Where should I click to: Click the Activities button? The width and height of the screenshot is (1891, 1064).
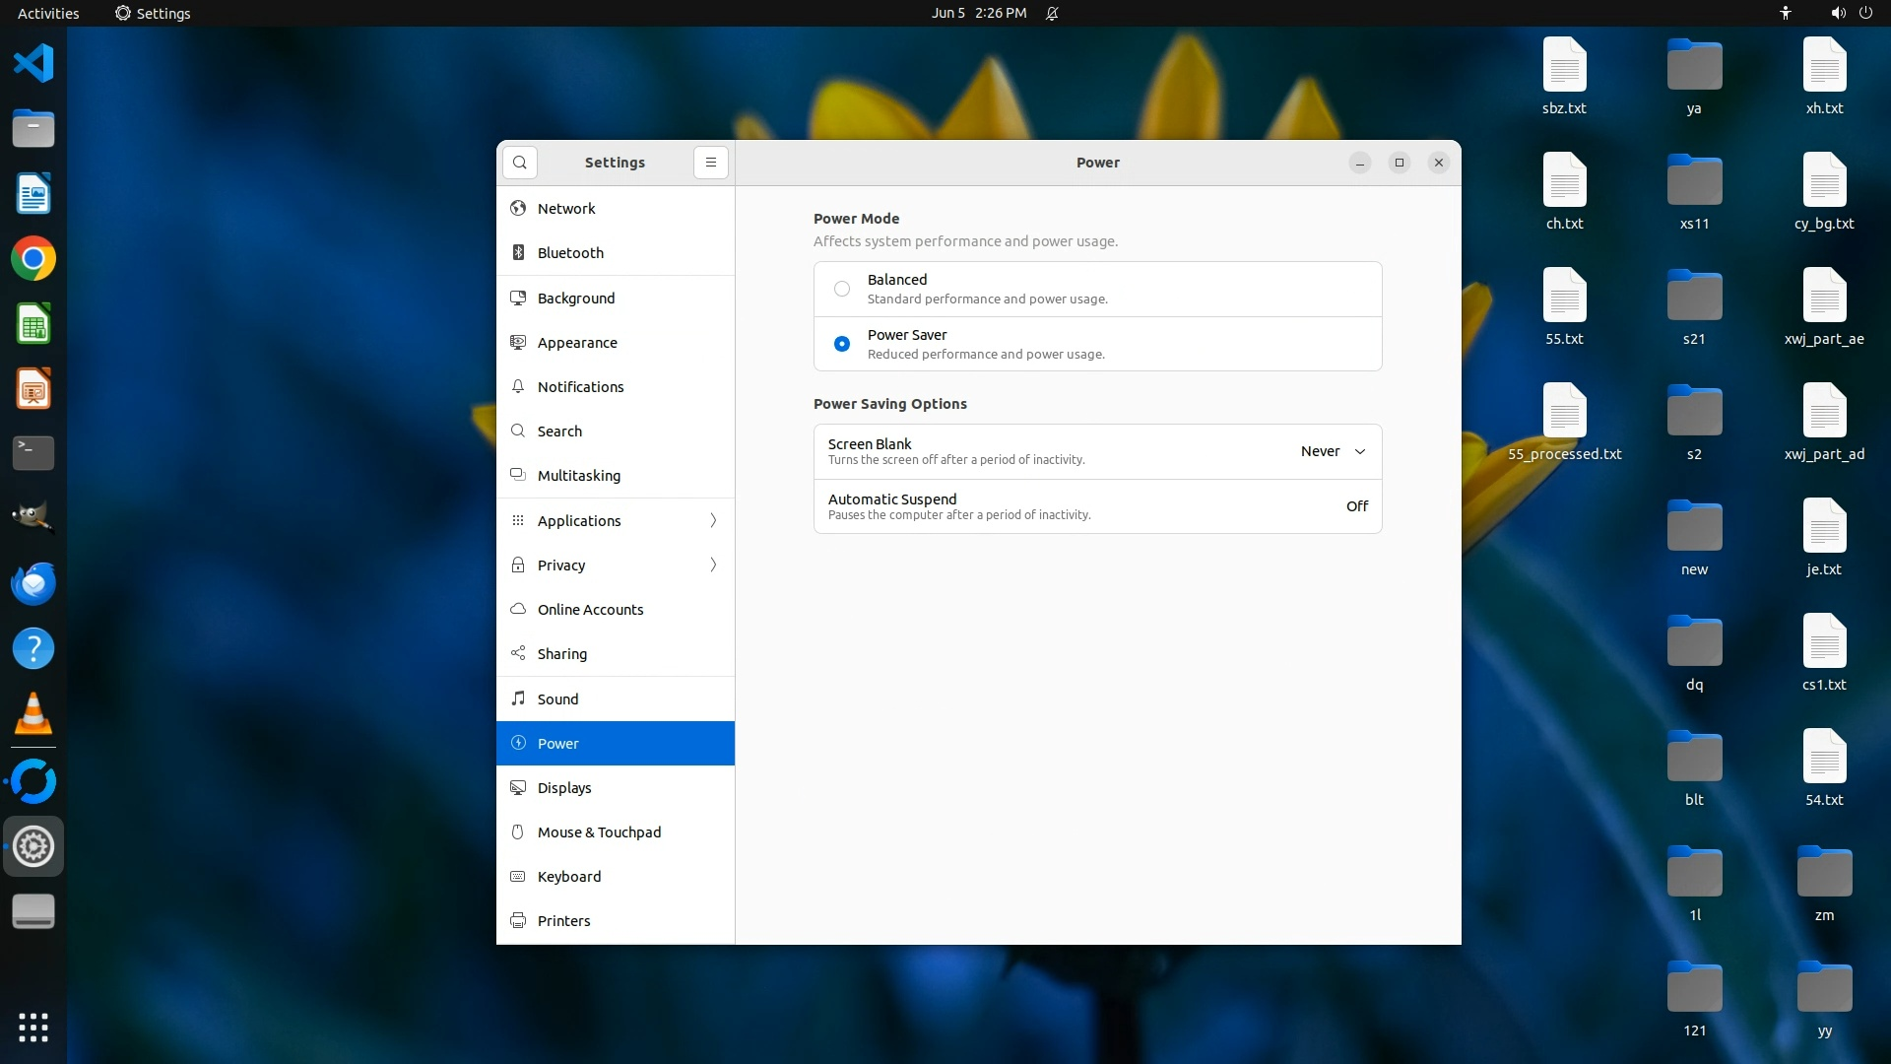(x=48, y=13)
